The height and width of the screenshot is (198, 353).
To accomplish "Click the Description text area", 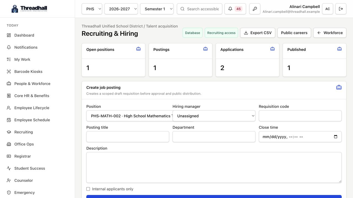I will point(214,167).
